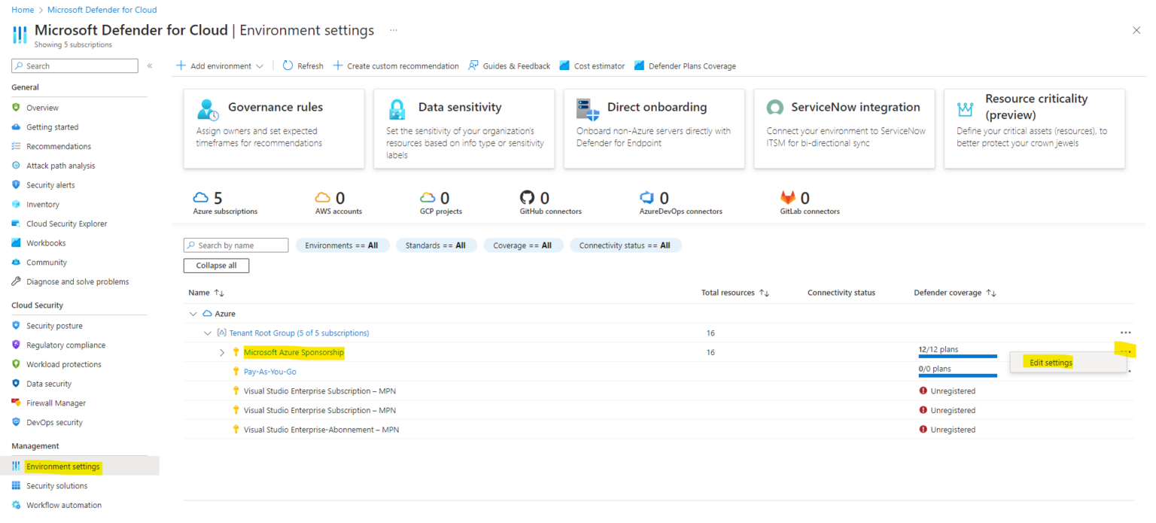Click the Workbooks sidebar icon

pyautogui.click(x=17, y=242)
